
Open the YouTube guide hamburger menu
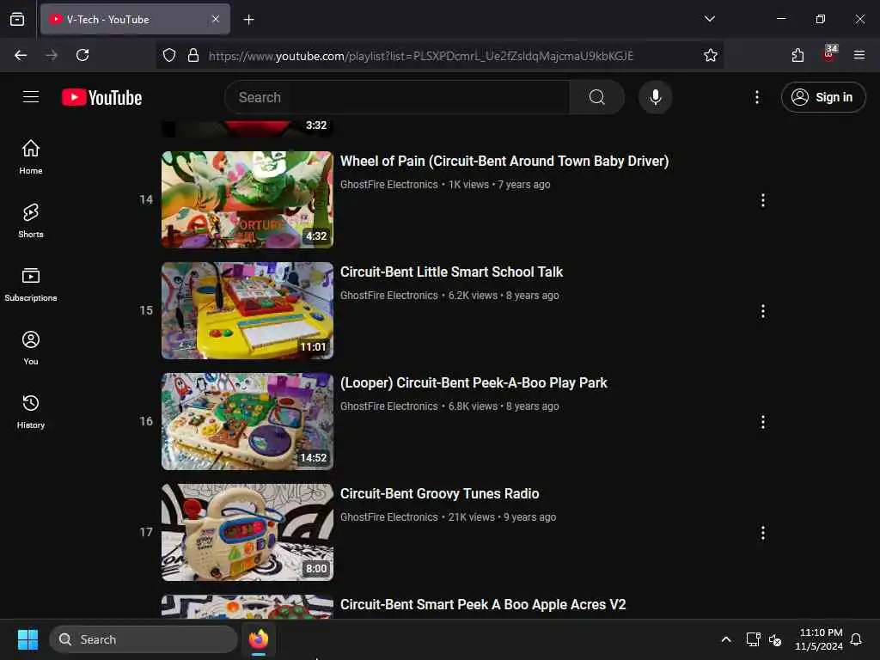tap(31, 97)
